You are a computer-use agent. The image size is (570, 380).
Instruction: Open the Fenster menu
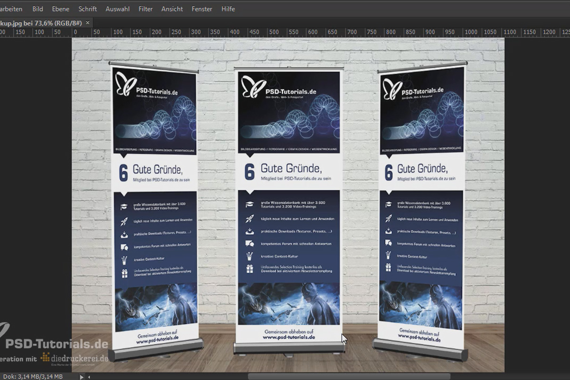click(x=202, y=9)
